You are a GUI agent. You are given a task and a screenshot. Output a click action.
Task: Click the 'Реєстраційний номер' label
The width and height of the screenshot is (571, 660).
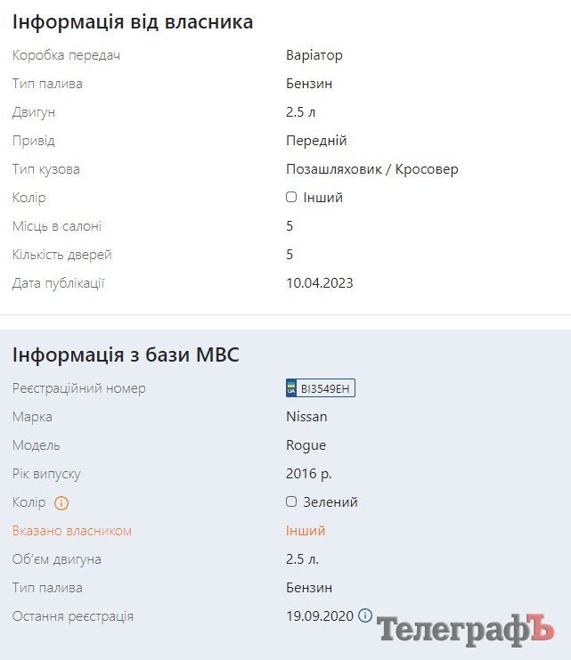click(x=79, y=388)
